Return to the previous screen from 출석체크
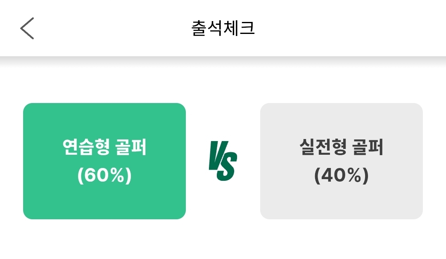This screenshot has width=446, height=259. [x=27, y=29]
